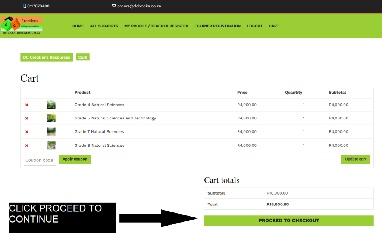Image resolution: width=382 pixels, height=233 pixels.
Task: Open LEARNER REGISTRATION from the navigation
Action: tap(217, 26)
